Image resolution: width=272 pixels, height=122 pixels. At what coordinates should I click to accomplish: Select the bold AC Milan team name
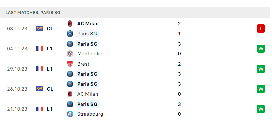coord(88,24)
